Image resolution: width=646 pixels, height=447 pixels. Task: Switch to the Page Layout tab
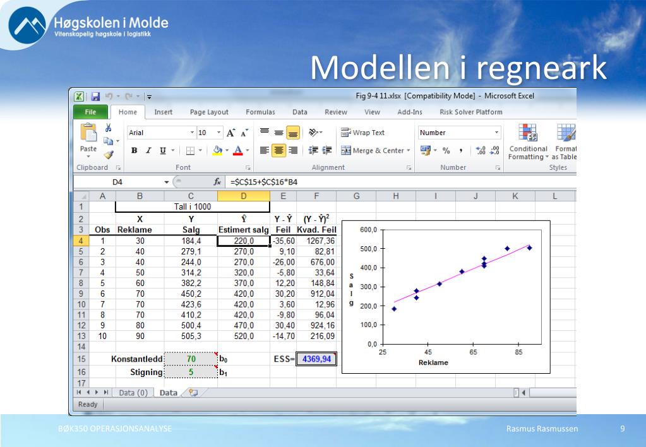209,112
